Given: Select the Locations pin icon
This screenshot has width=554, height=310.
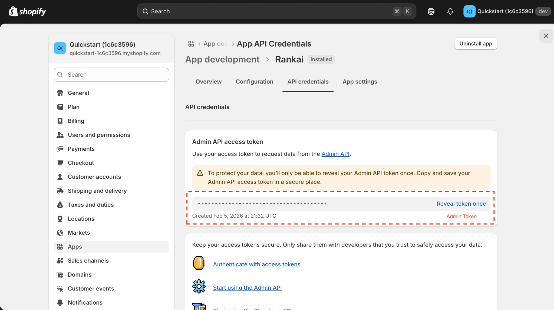Looking at the screenshot, I should (60, 219).
